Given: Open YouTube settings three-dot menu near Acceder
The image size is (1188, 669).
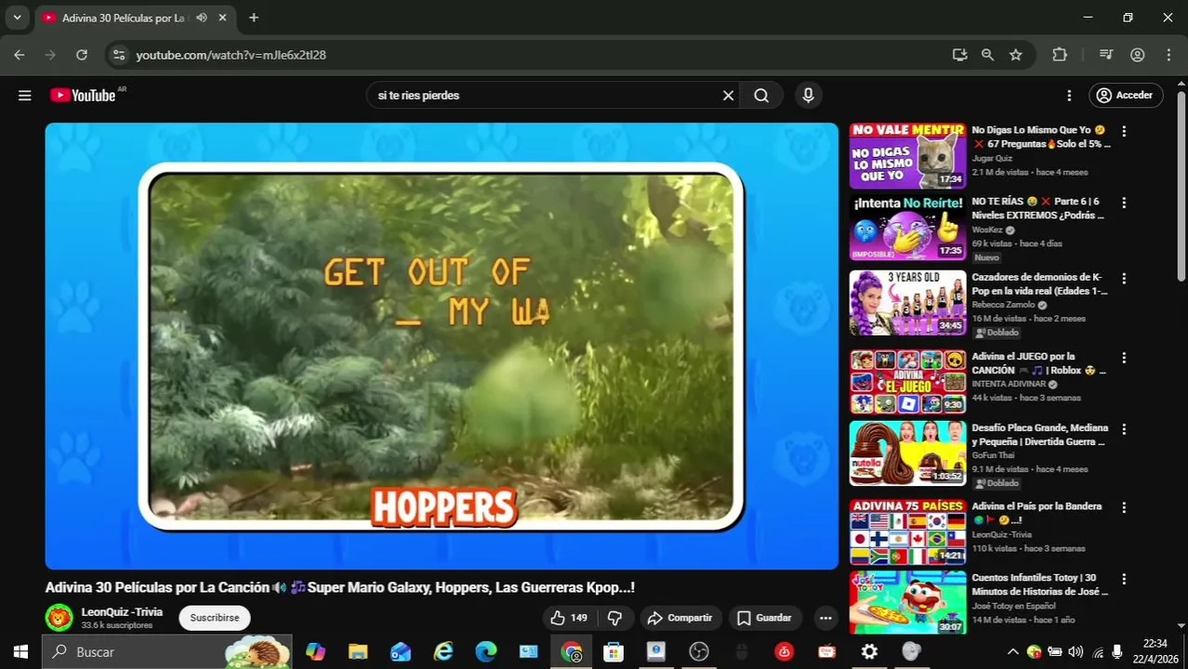Looking at the screenshot, I should click(x=1069, y=96).
